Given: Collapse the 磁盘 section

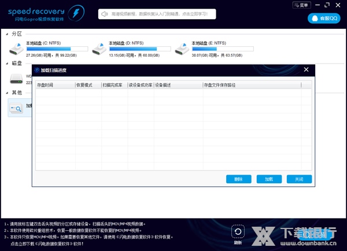Looking at the screenshot, I should (8, 64).
